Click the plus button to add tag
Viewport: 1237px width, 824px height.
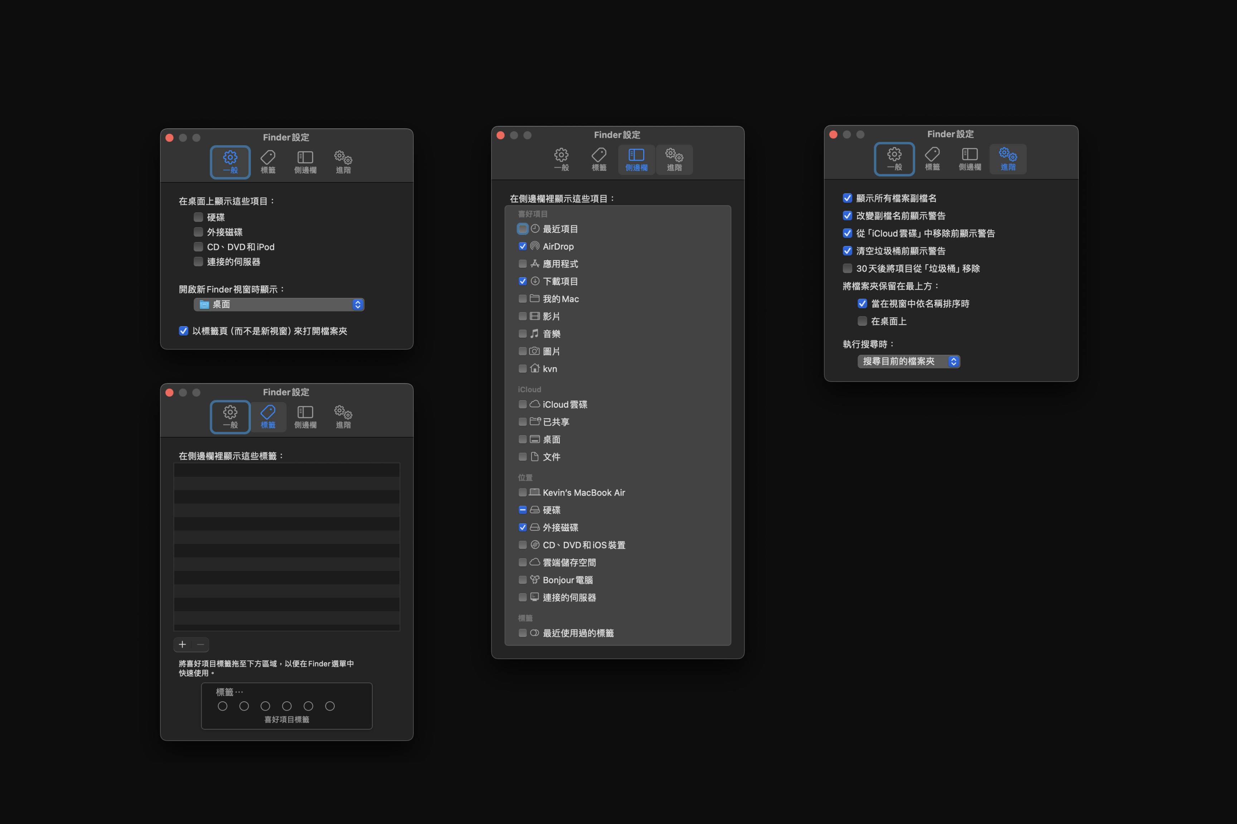(183, 644)
